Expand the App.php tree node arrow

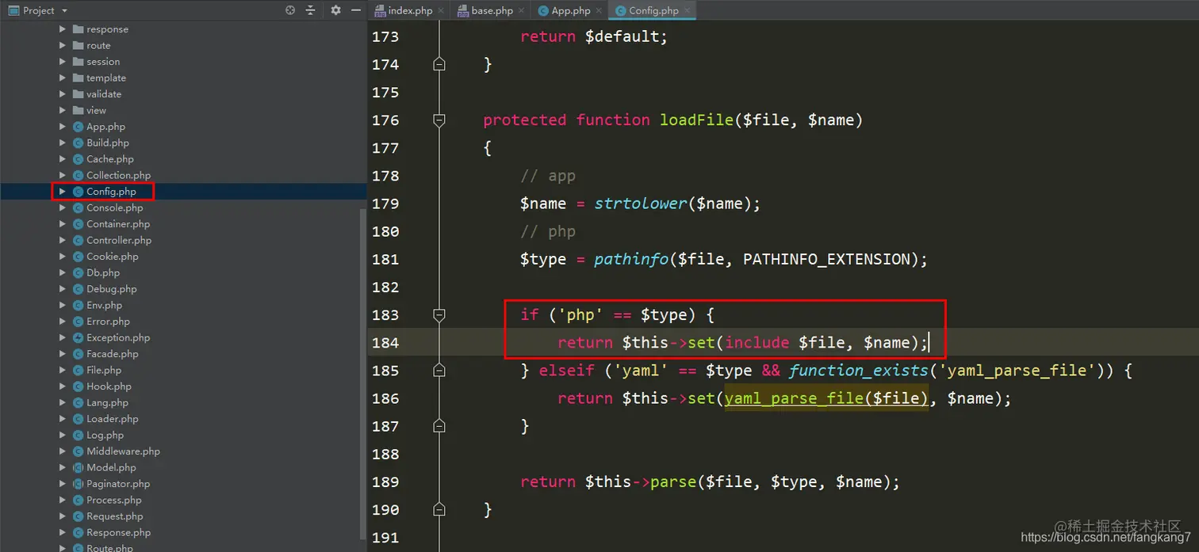63,127
